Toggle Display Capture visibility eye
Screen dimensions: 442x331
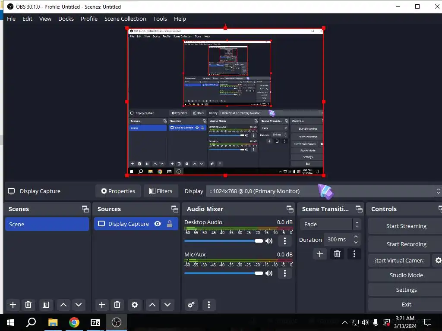coord(158,224)
